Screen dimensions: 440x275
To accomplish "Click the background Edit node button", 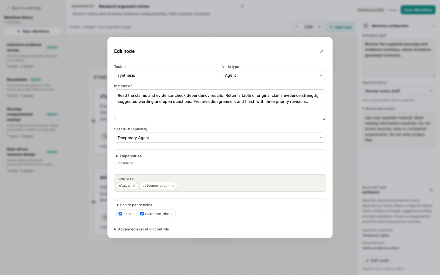I will (377, 260).
